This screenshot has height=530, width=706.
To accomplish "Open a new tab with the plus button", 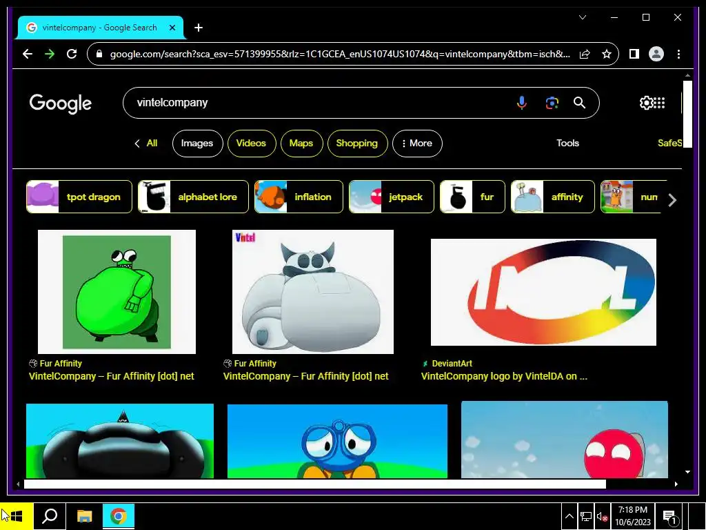I will click(x=198, y=28).
